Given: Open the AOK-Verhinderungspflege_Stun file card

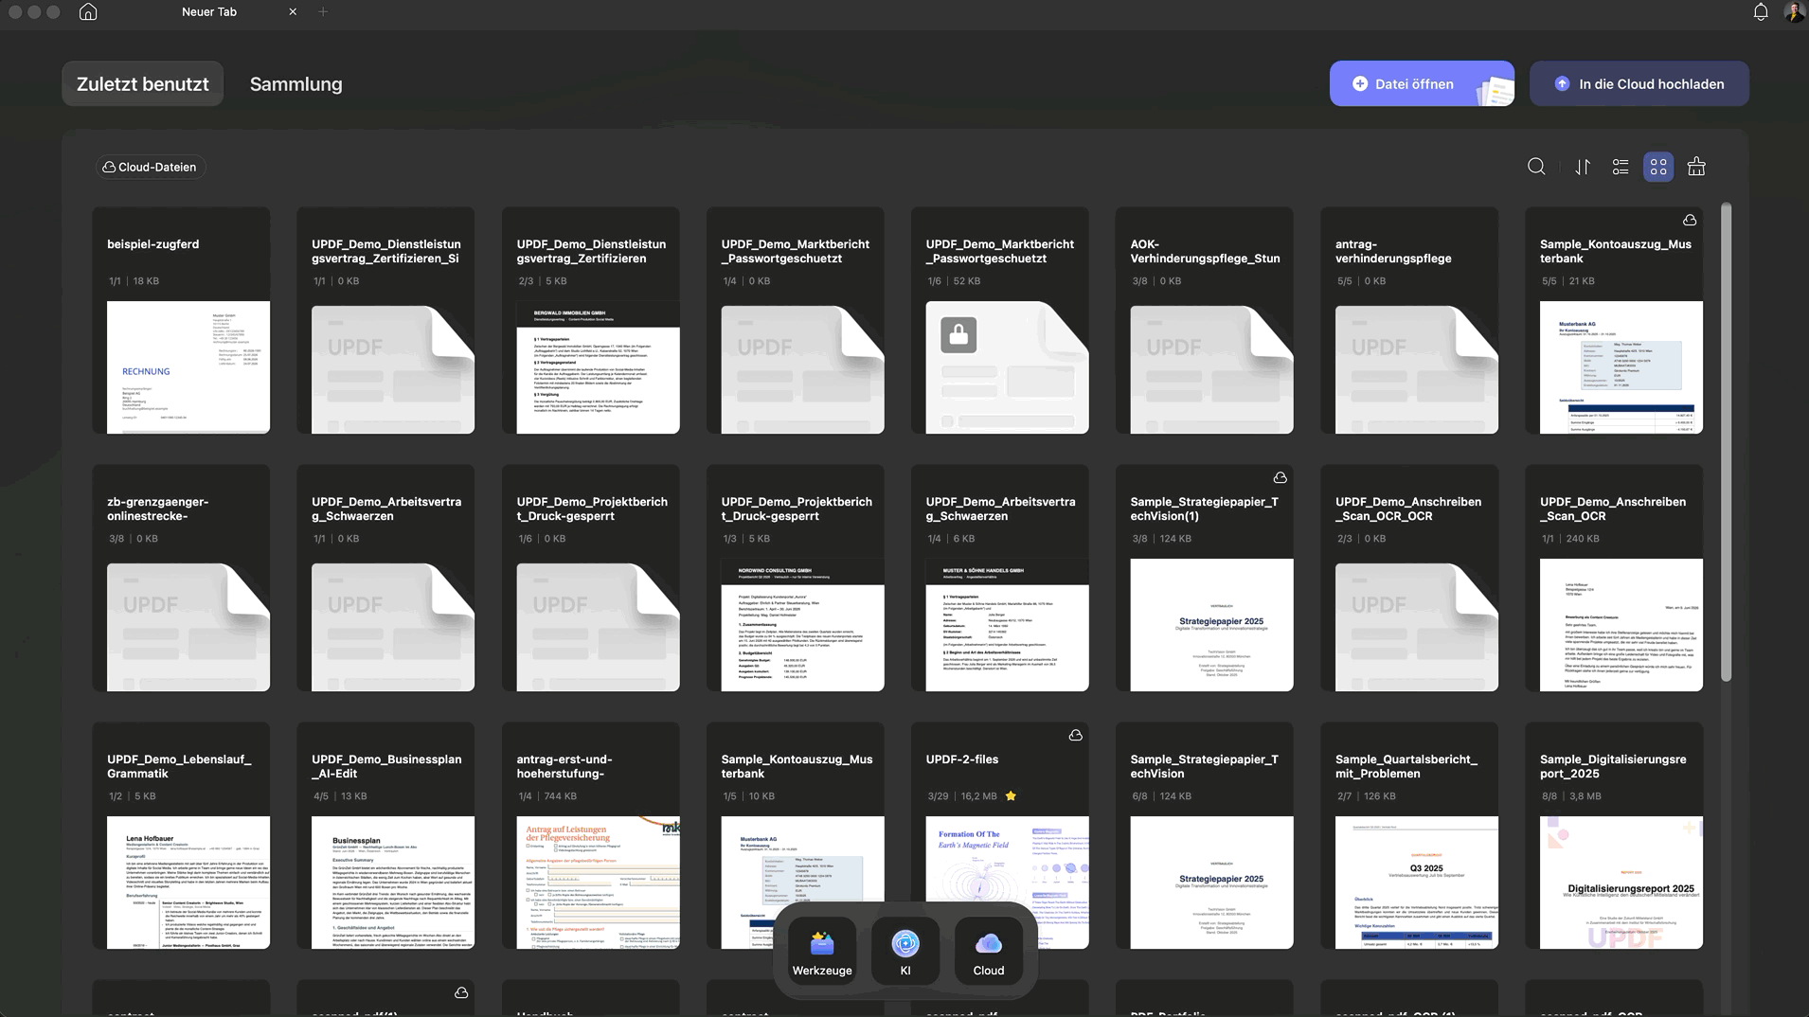Looking at the screenshot, I should (1205, 321).
